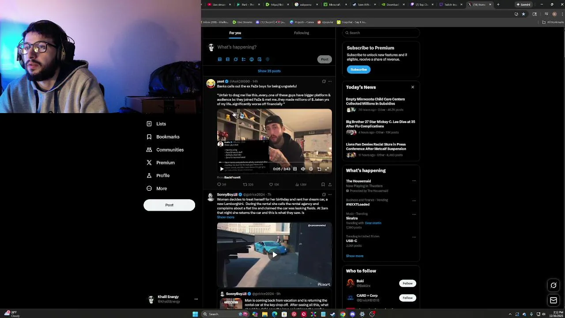Switch to the For you tab
Image resolution: width=565 pixels, height=318 pixels.
pyautogui.click(x=235, y=33)
